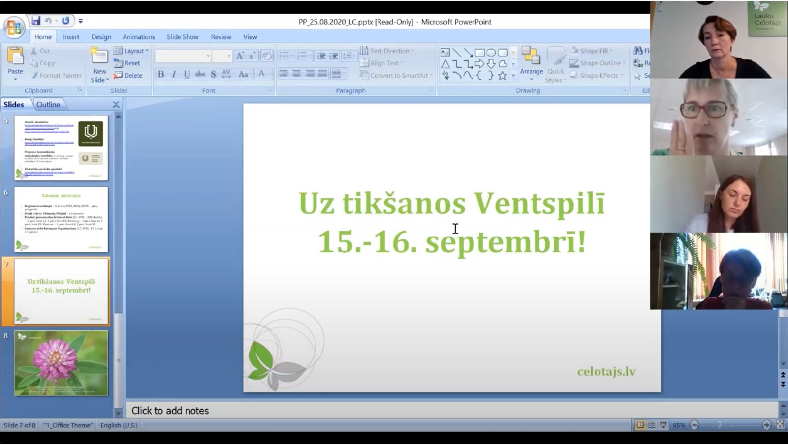Open the font name combo box
788x445 pixels.
coord(183,56)
